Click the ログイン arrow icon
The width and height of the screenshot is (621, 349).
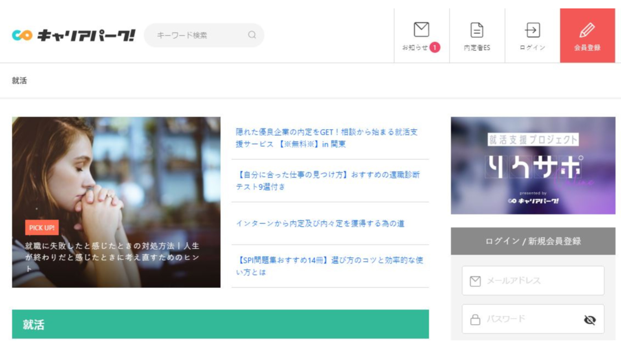tap(532, 30)
